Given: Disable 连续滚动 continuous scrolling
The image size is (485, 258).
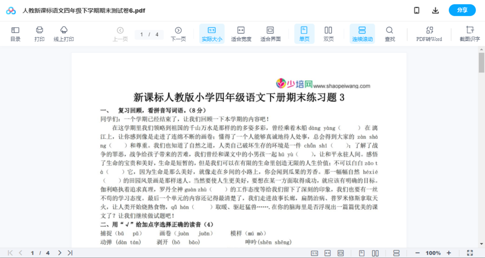Looking at the screenshot, I should point(362,33).
